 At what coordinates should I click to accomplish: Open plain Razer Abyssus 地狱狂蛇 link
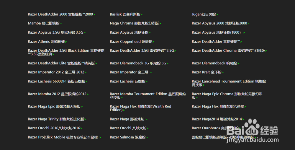pos(130,32)
